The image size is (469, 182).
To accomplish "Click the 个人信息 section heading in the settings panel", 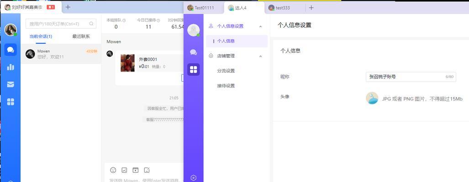I will click(290, 51).
